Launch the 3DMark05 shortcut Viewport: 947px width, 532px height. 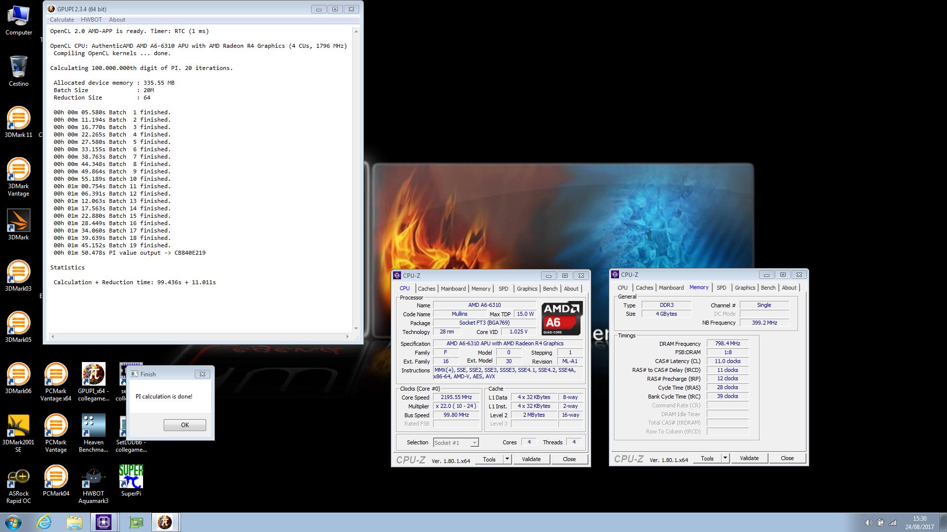[x=19, y=327]
